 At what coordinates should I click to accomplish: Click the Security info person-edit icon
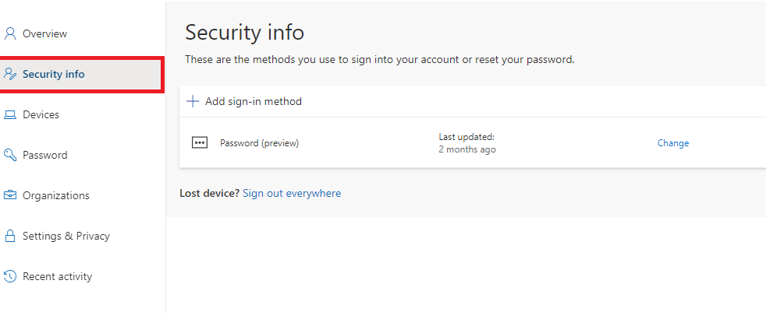click(10, 74)
